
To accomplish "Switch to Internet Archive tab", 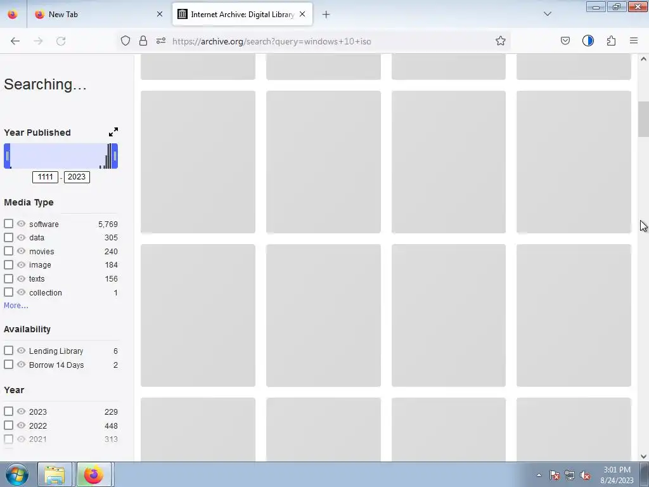I will tap(242, 14).
